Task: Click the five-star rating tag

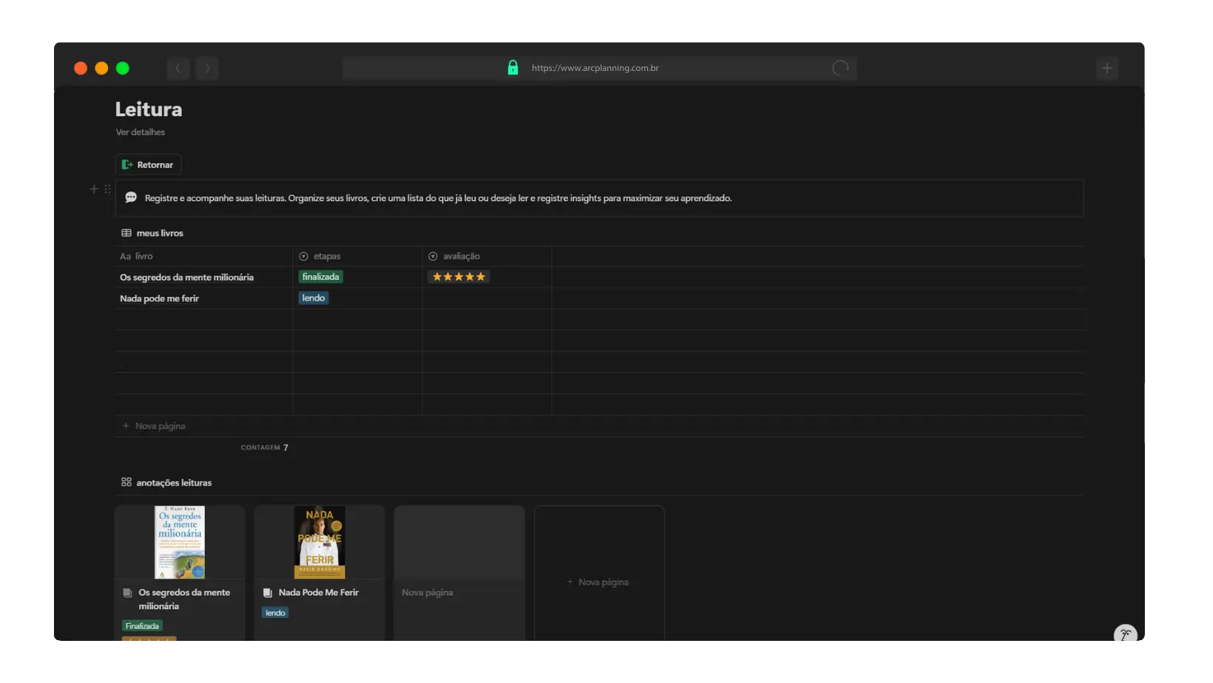Action: (x=459, y=277)
